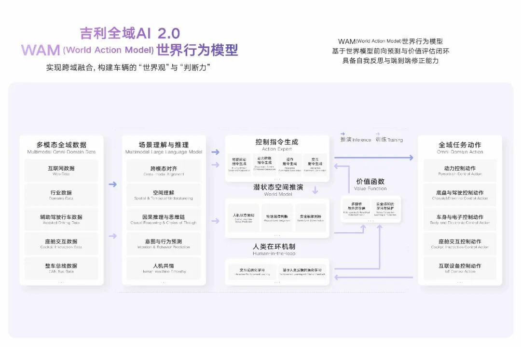Click the column header "场景理解与推理"
The height and width of the screenshot is (347, 521).
click(x=164, y=145)
